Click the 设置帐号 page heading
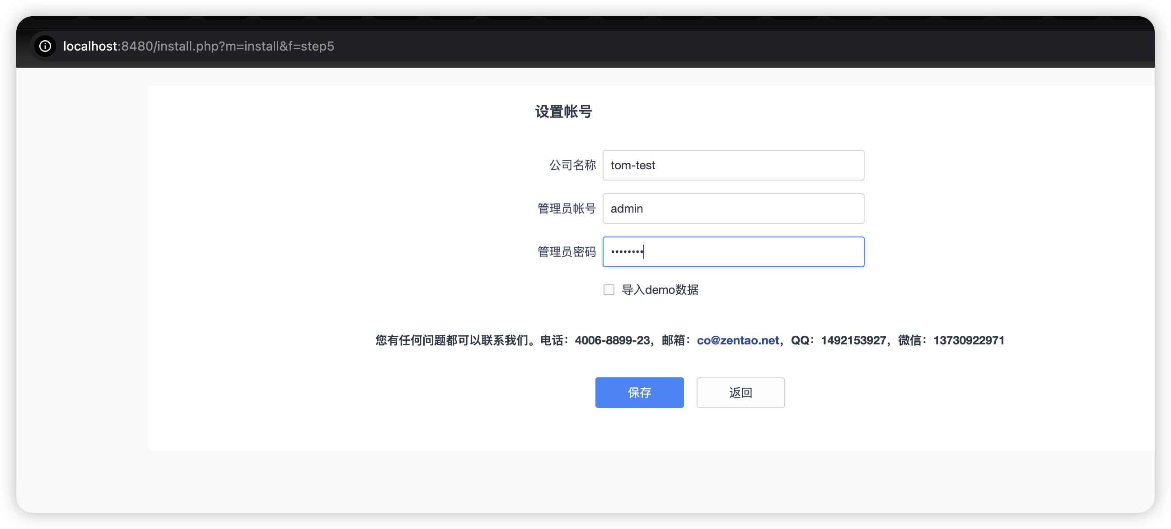Image resolution: width=1171 pixels, height=529 pixels. point(563,111)
